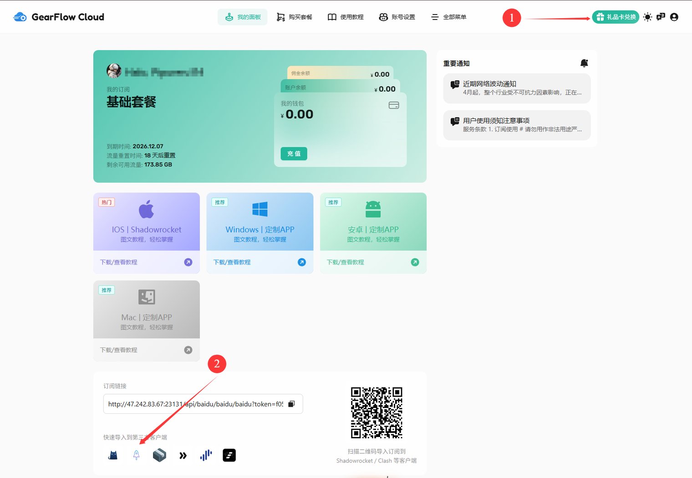Screen dimensions: 692x478
Task: Expand the 近期网络波动通知 announcement
Action: [517, 88]
